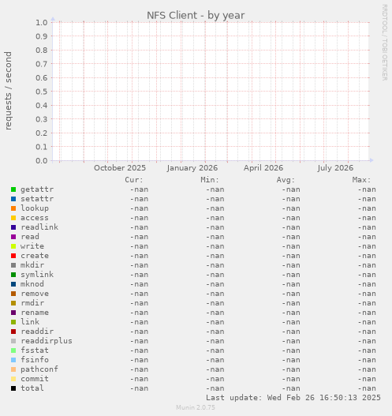Click the Last update timestamp text

[293, 398]
